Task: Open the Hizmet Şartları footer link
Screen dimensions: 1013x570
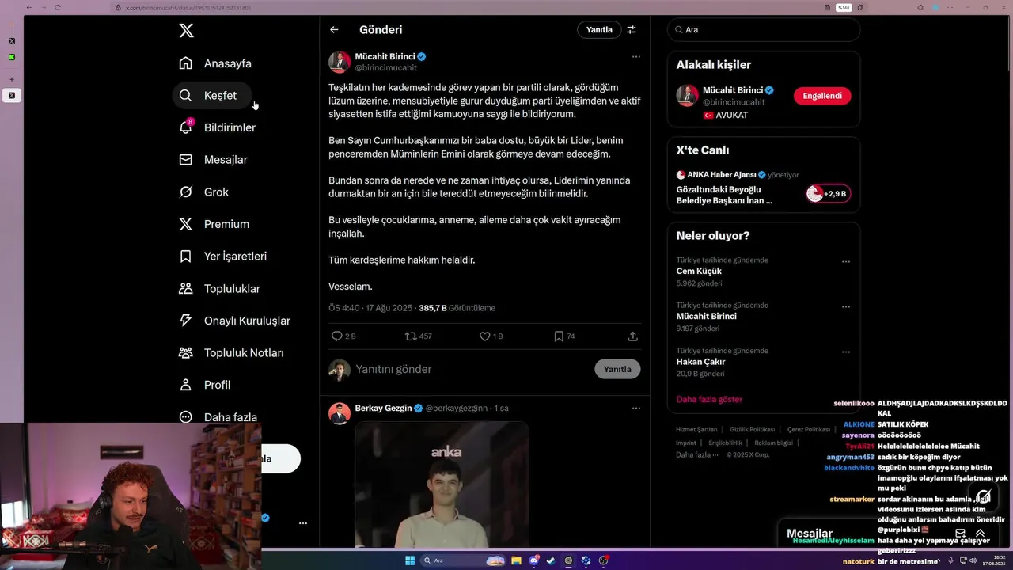Action: 696,429
